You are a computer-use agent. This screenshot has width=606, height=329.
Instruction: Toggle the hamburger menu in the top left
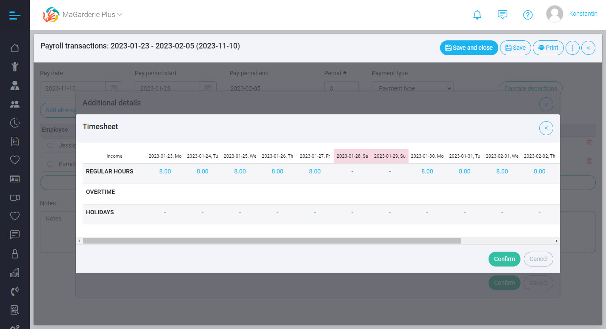[14, 15]
